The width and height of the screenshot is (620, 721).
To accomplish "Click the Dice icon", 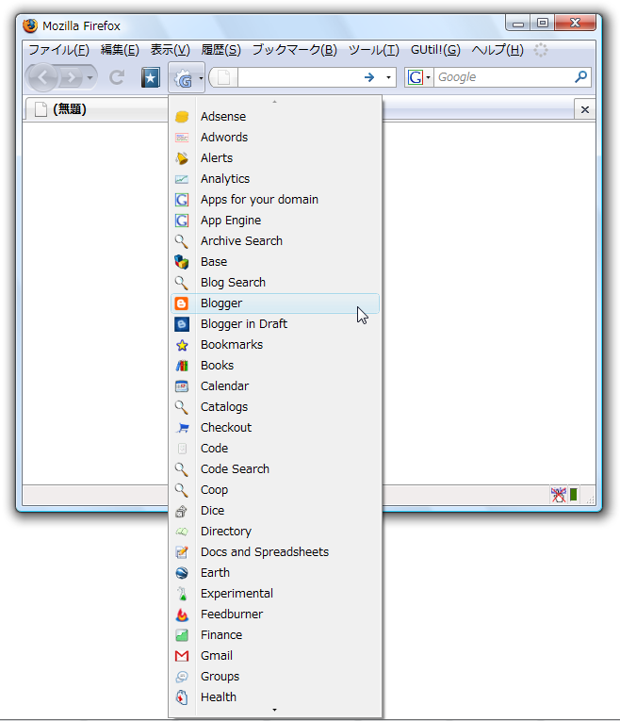I will [182, 511].
